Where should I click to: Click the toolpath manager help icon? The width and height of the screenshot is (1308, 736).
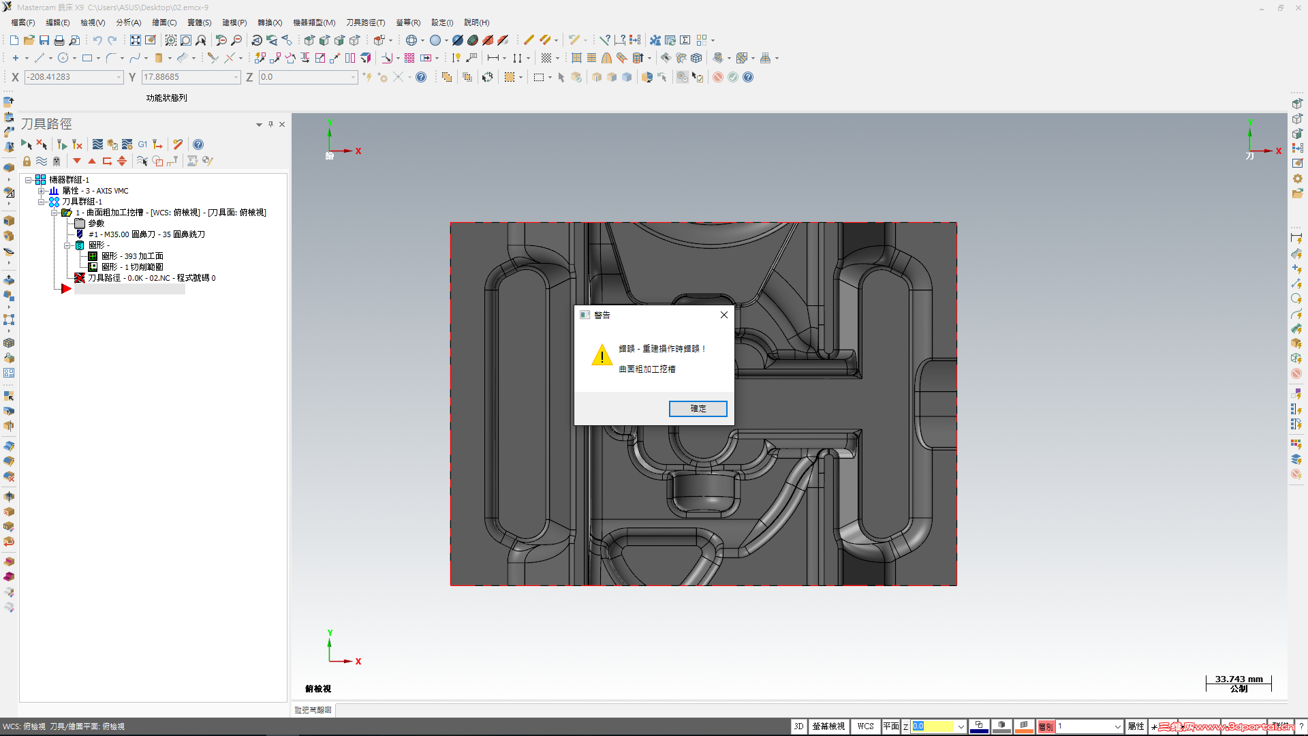click(198, 144)
